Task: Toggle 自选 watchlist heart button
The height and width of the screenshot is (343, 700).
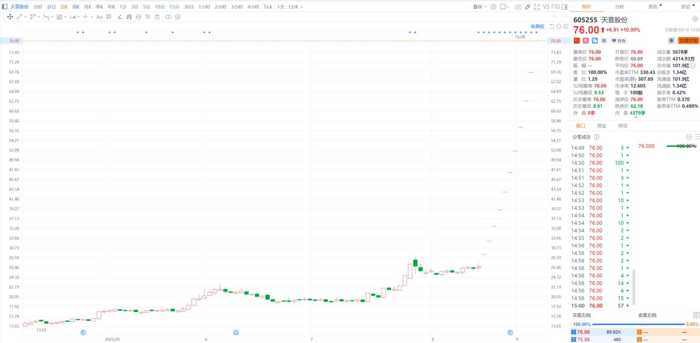Action: coord(618,41)
